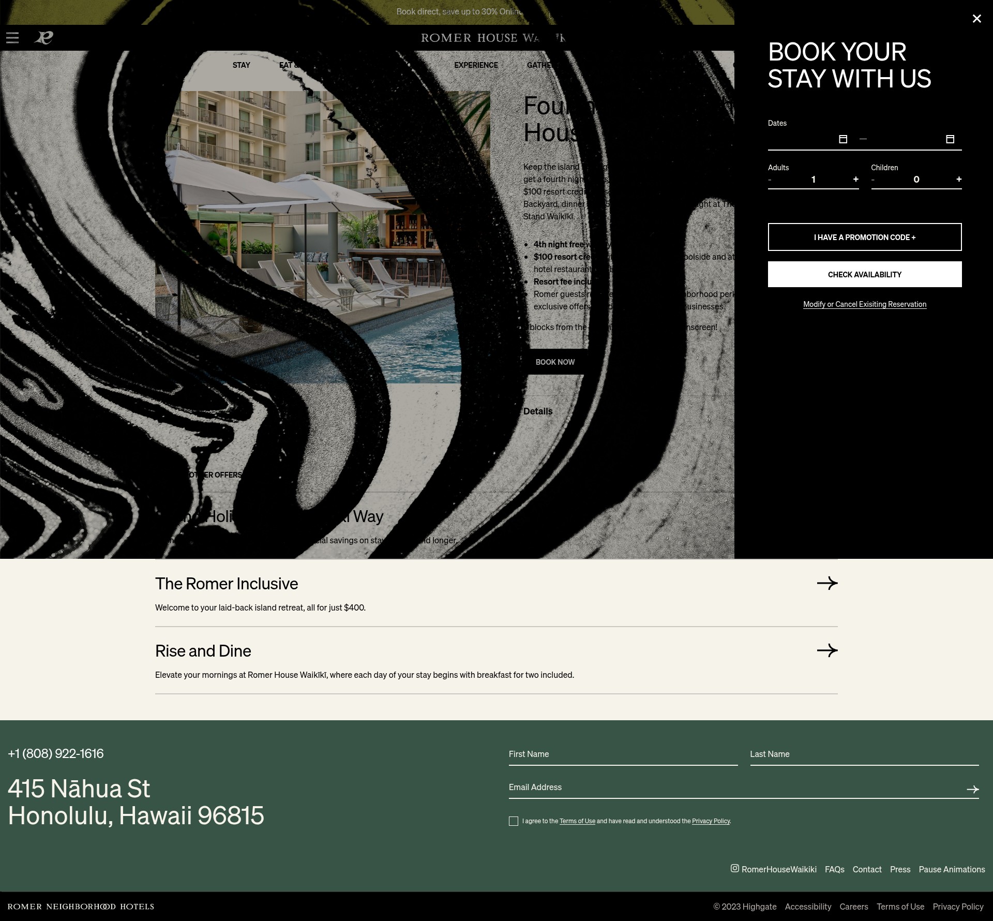Viewport: 993px width, 921px height.
Task: Expand the promotion code section
Action: pyautogui.click(x=865, y=237)
